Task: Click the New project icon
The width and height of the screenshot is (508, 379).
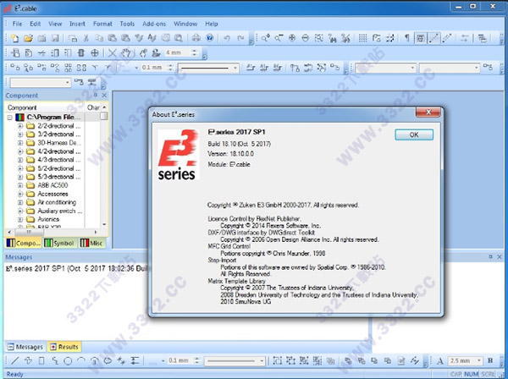Action: pyautogui.click(x=14, y=38)
